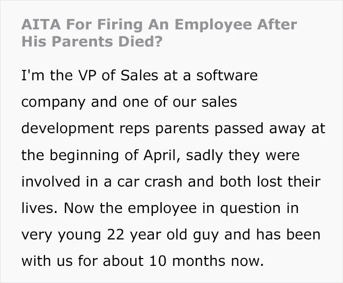
Task: Select the word "beginning" in the paragraph
Action: pyautogui.click(x=84, y=155)
